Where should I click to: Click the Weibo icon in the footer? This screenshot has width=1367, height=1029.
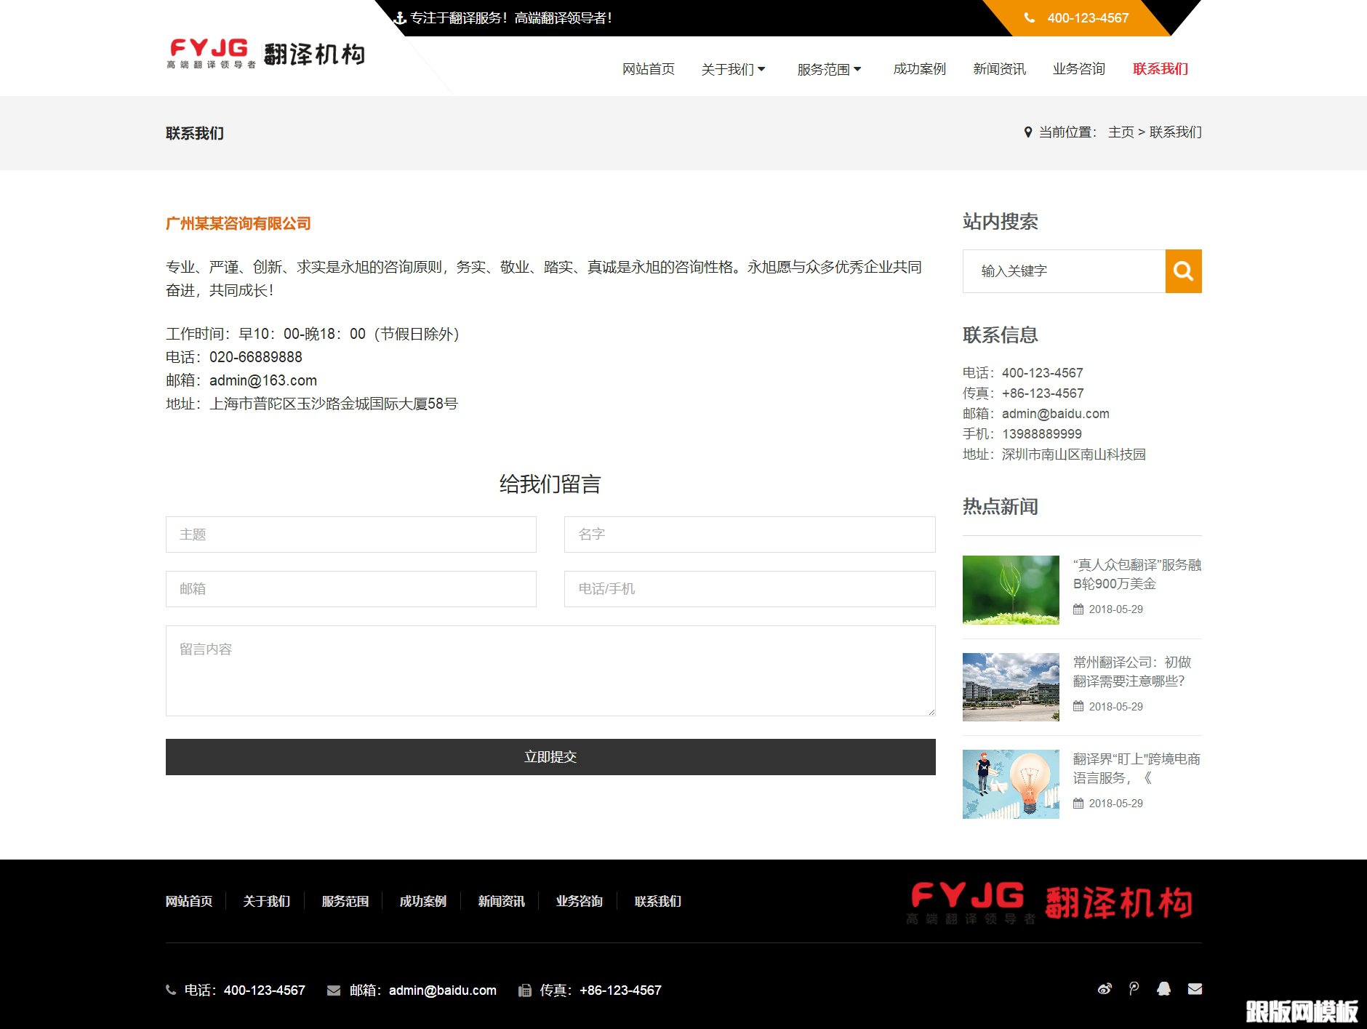click(1105, 989)
